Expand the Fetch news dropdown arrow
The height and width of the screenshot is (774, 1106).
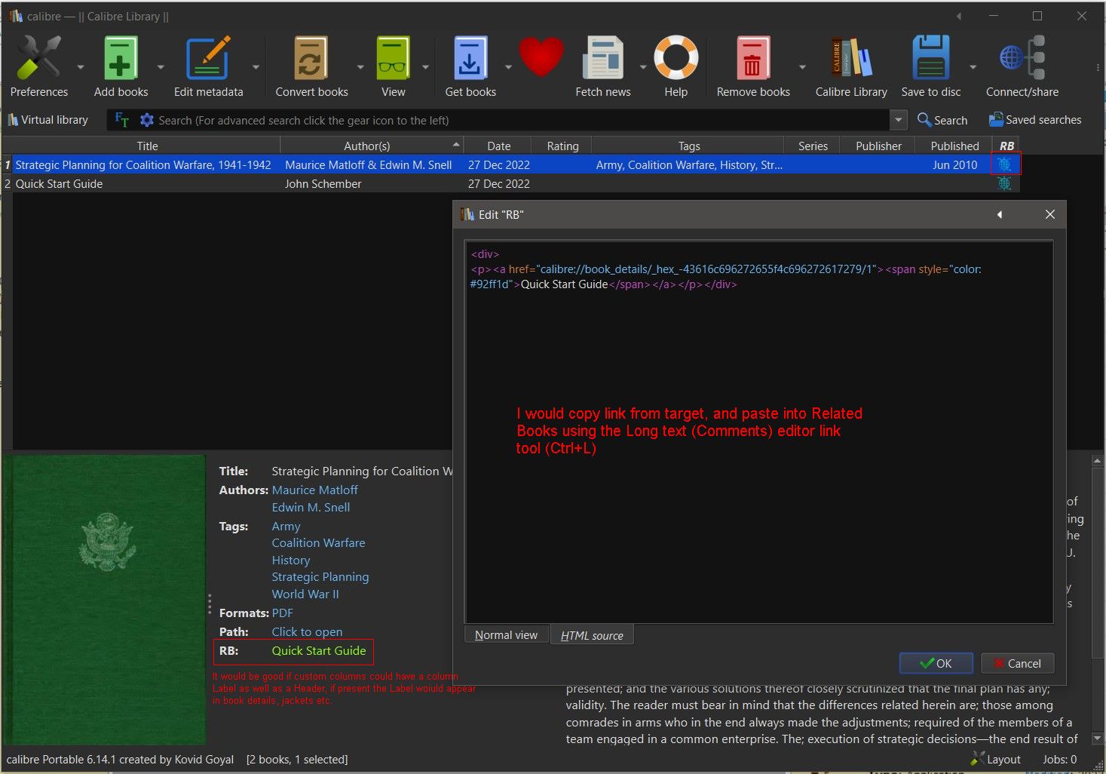[x=643, y=67]
